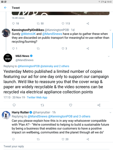Viewport: 113px width, 150px height.
Task: Retweet Harry Rutter's reply
Action: pos(38,139)
